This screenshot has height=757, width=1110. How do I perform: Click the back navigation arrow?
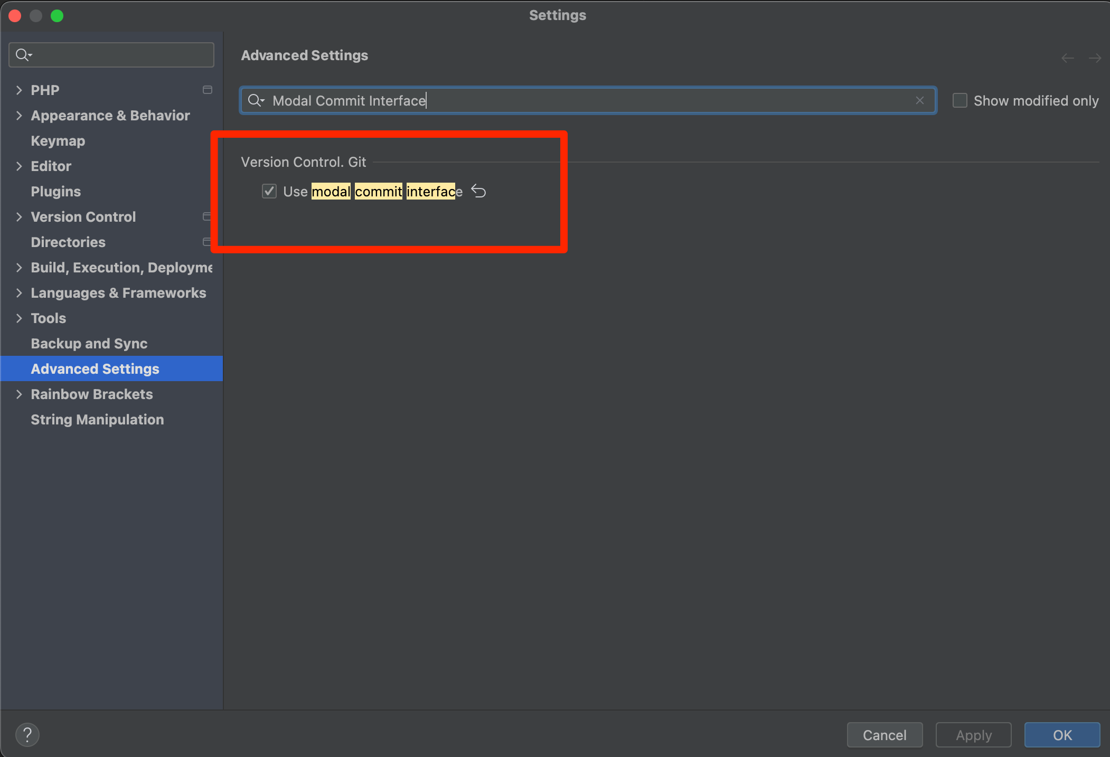click(x=1067, y=58)
